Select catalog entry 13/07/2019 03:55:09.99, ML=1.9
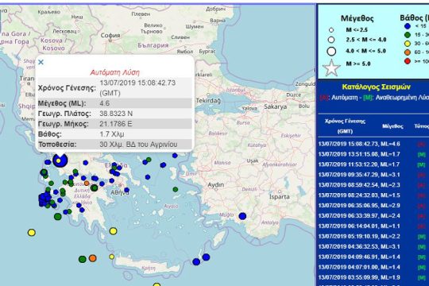429x286 pixels. coord(359,277)
